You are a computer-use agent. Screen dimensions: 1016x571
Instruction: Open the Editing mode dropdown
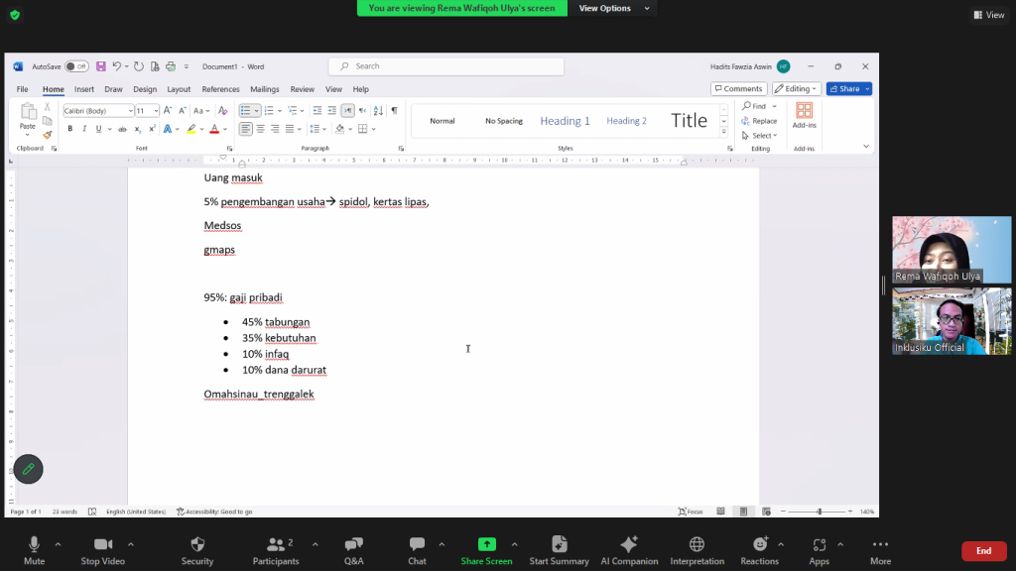pyautogui.click(x=797, y=89)
